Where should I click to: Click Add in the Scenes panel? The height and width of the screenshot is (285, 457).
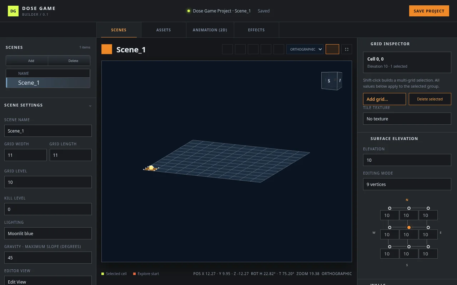27,61
